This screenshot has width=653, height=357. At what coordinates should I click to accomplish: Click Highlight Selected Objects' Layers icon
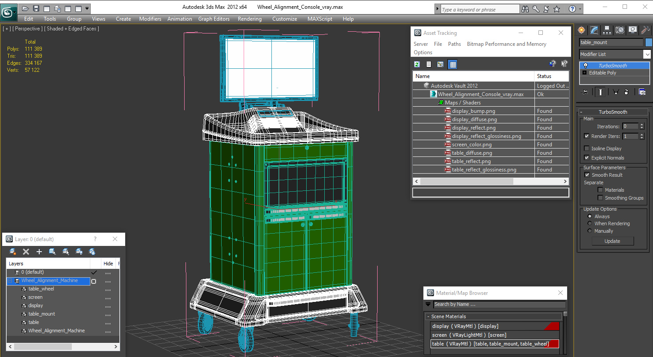(x=66, y=252)
